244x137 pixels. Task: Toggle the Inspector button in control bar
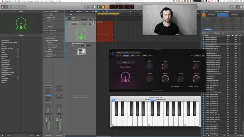pos(6,7)
